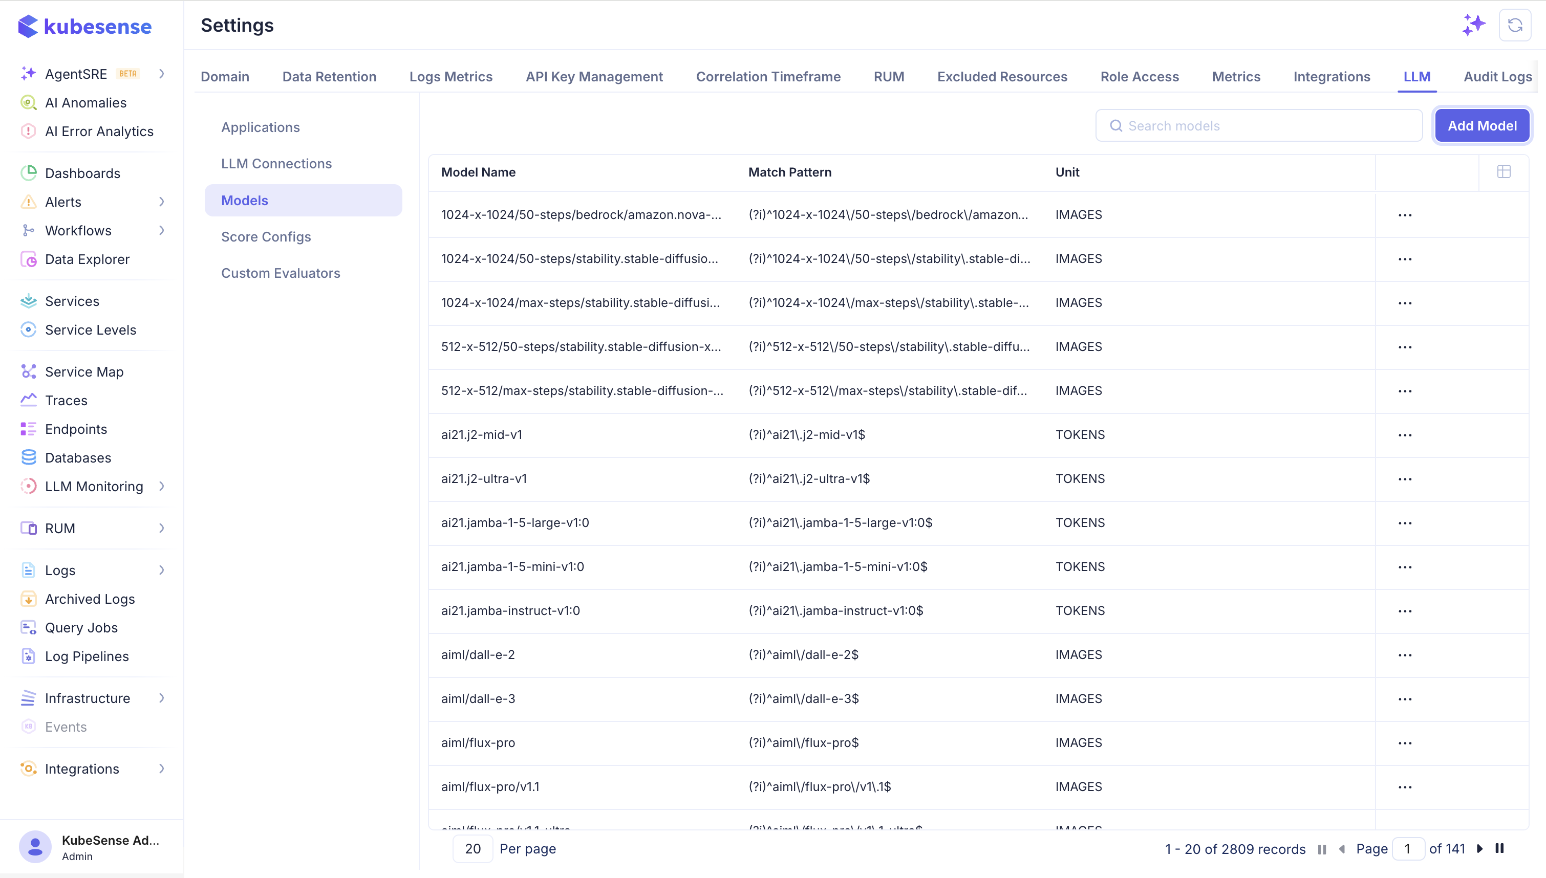
Task: Open the AI sparkle assistant icon
Action: click(1473, 25)
